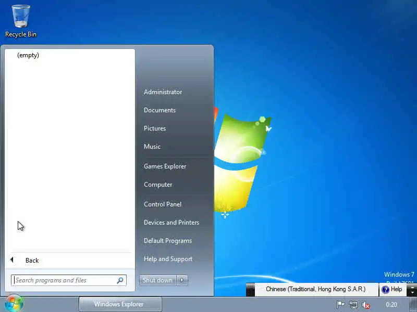The image size is (417, 312).
Task: Open Control Panel
Action: (163, 204)
